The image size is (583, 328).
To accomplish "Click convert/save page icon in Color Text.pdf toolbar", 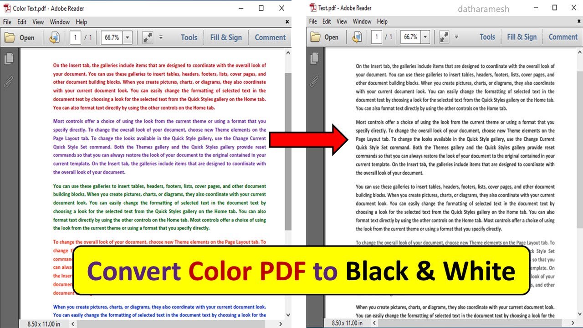I will 54,38.
